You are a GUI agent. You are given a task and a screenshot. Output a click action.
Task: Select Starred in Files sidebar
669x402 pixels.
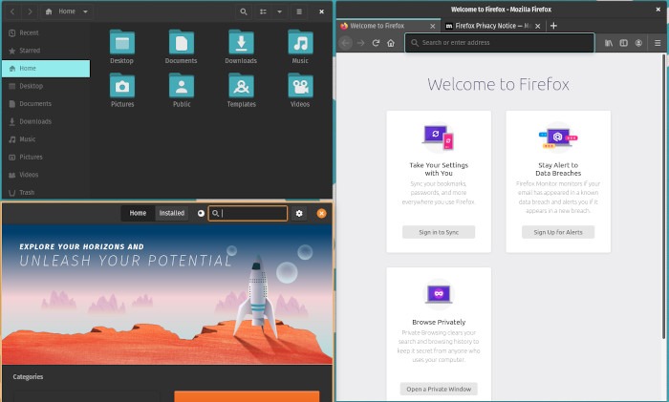coord(46,51)
